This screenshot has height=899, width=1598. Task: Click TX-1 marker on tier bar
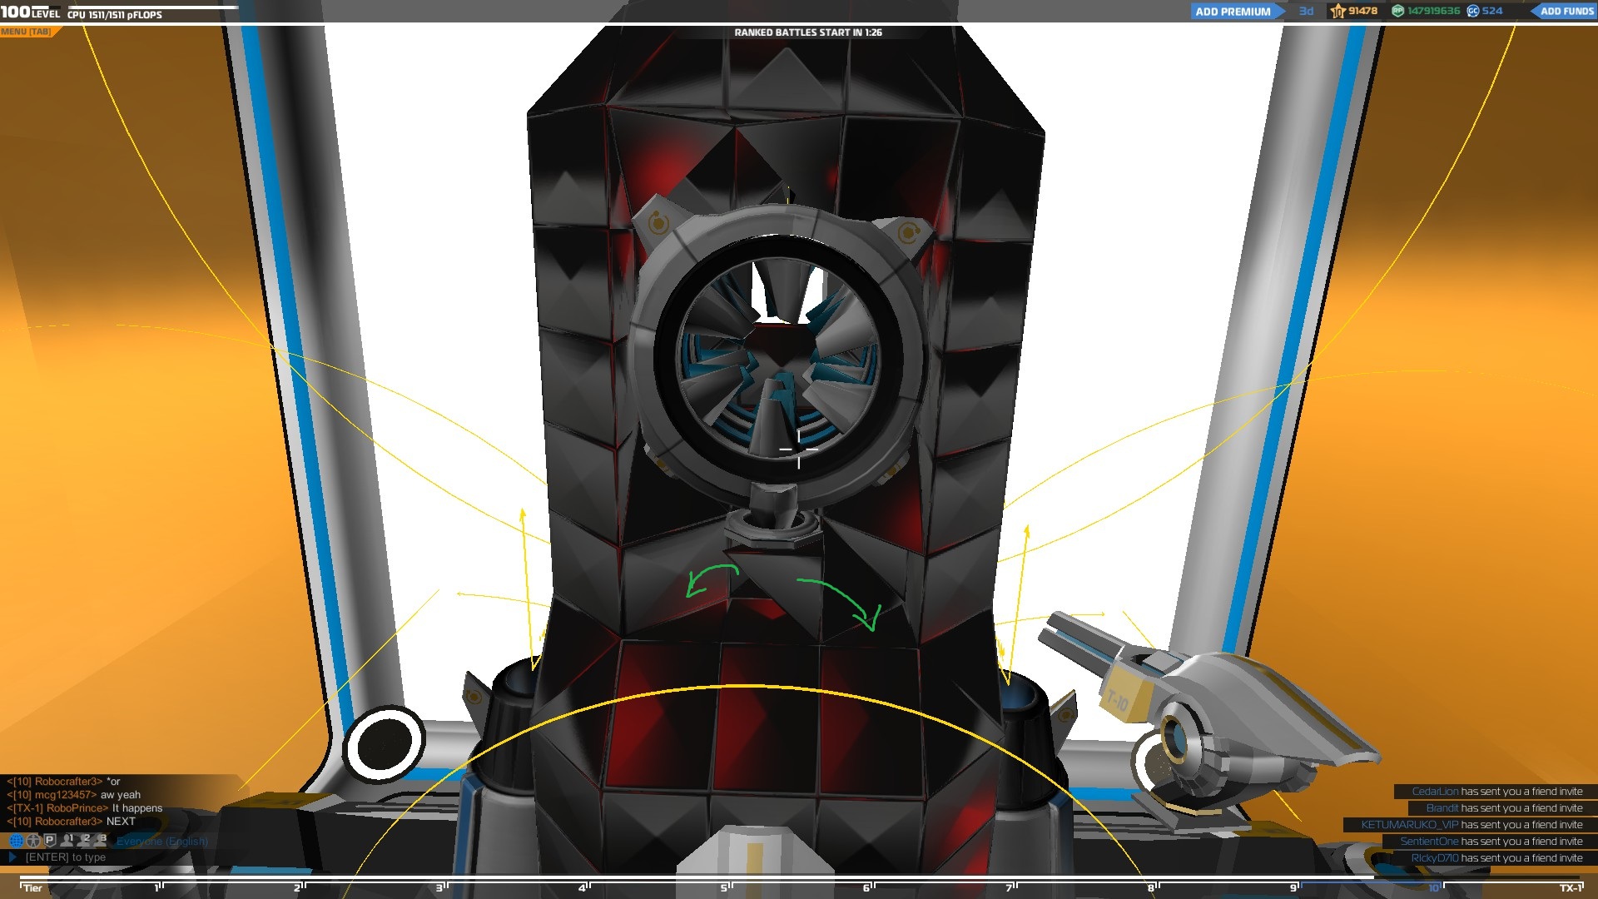coord(1571,887)
